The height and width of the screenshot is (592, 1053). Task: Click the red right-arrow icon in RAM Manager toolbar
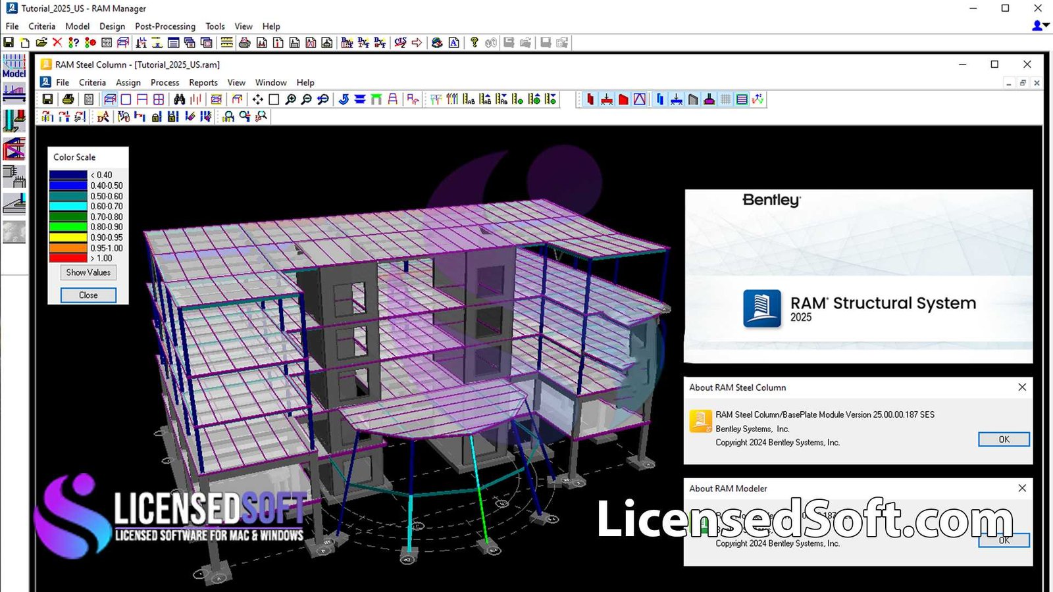click(417, 43)
